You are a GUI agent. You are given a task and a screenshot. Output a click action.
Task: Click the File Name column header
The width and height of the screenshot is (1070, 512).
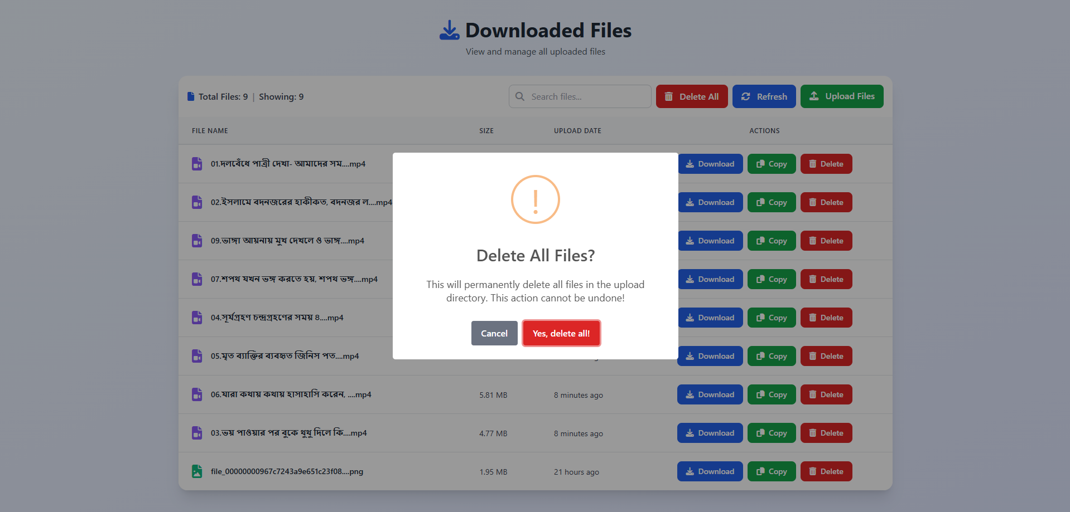210,131
